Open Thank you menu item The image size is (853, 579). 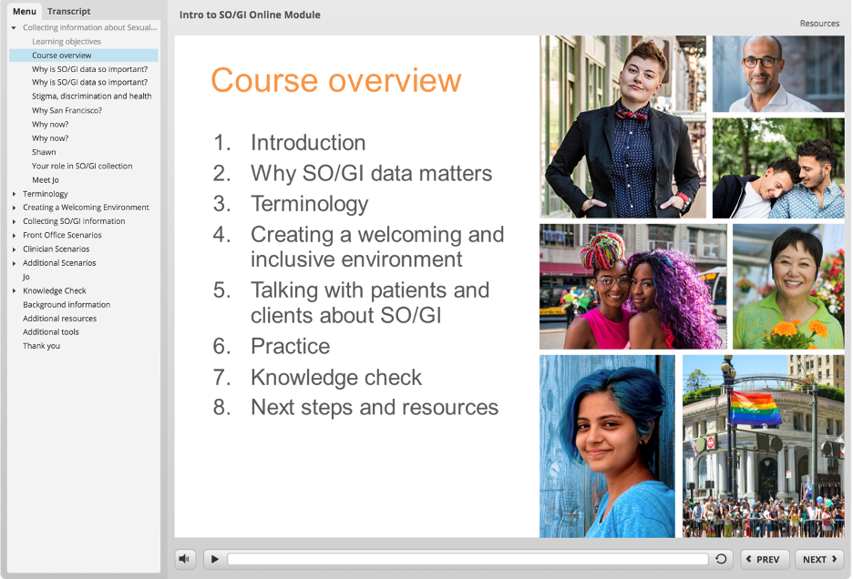point(41,346)
